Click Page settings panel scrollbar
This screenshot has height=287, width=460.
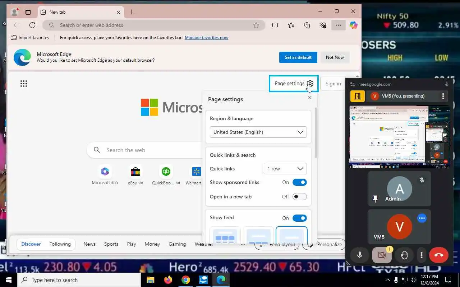tap(316, 133)
